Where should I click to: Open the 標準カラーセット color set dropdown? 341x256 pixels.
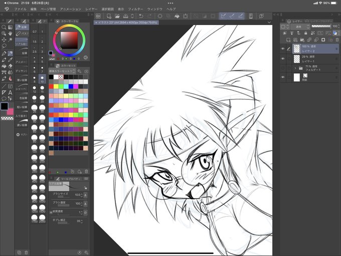click(x=62, y=71)
